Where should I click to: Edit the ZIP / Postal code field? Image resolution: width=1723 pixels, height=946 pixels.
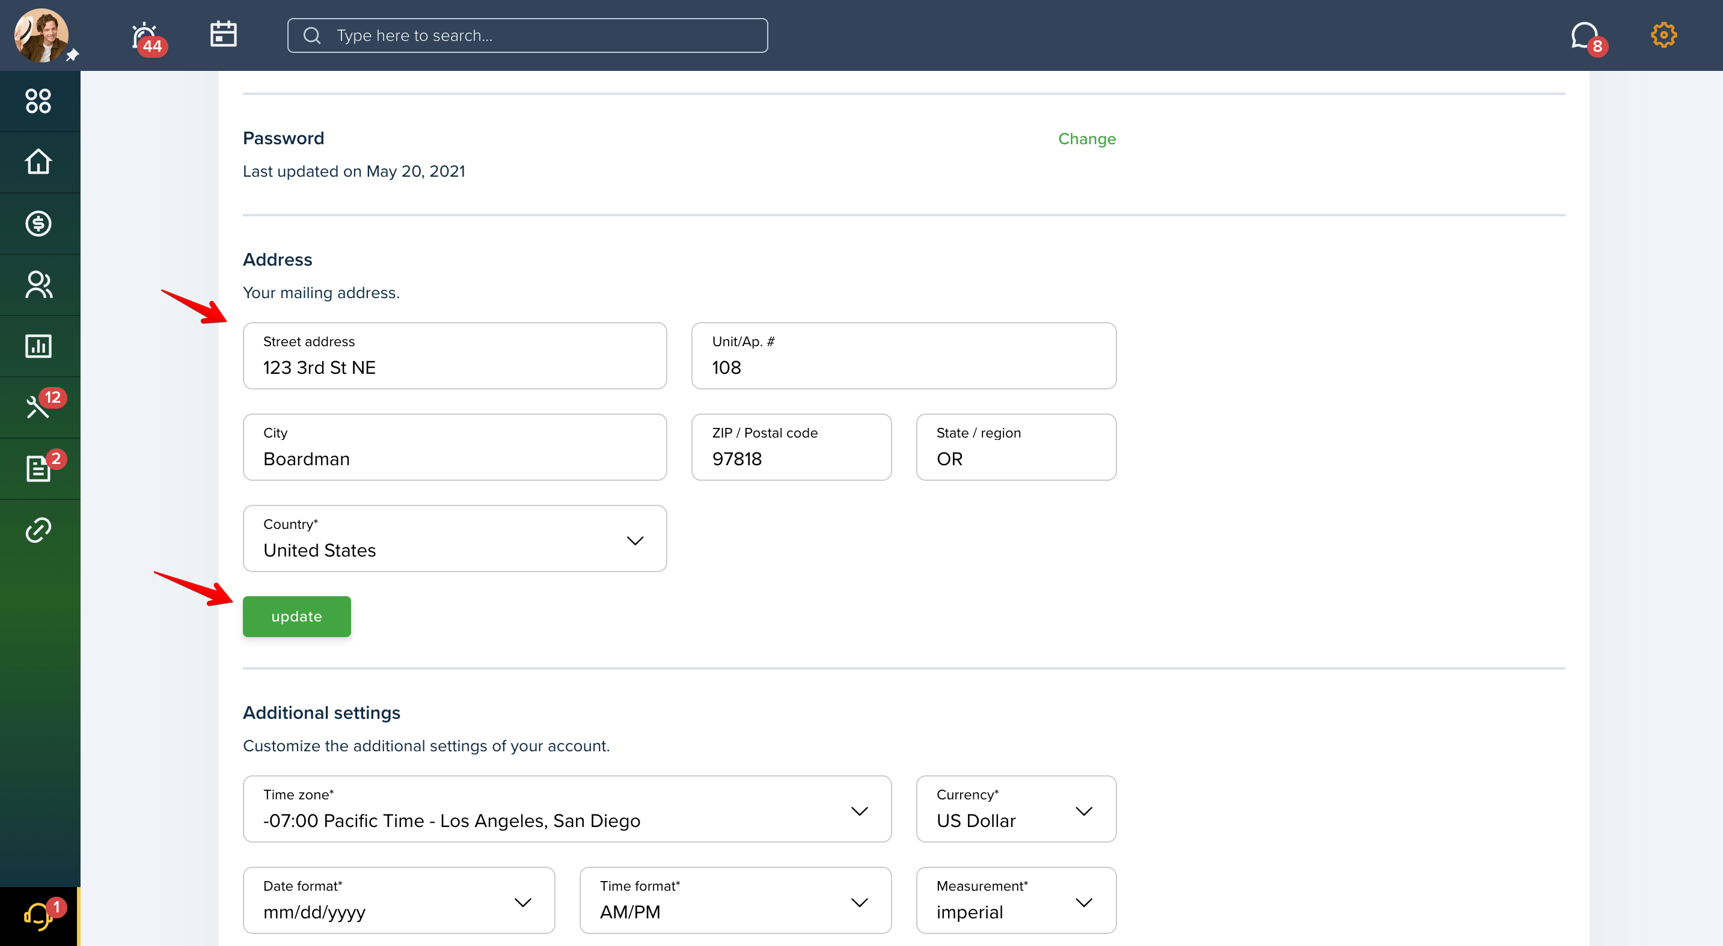click(x=791, y=447)
